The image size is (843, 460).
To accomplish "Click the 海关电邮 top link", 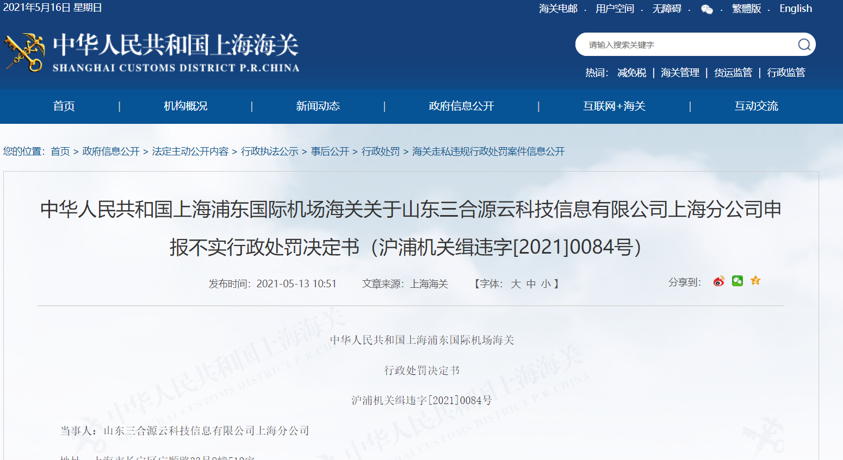I will point(558,9).
